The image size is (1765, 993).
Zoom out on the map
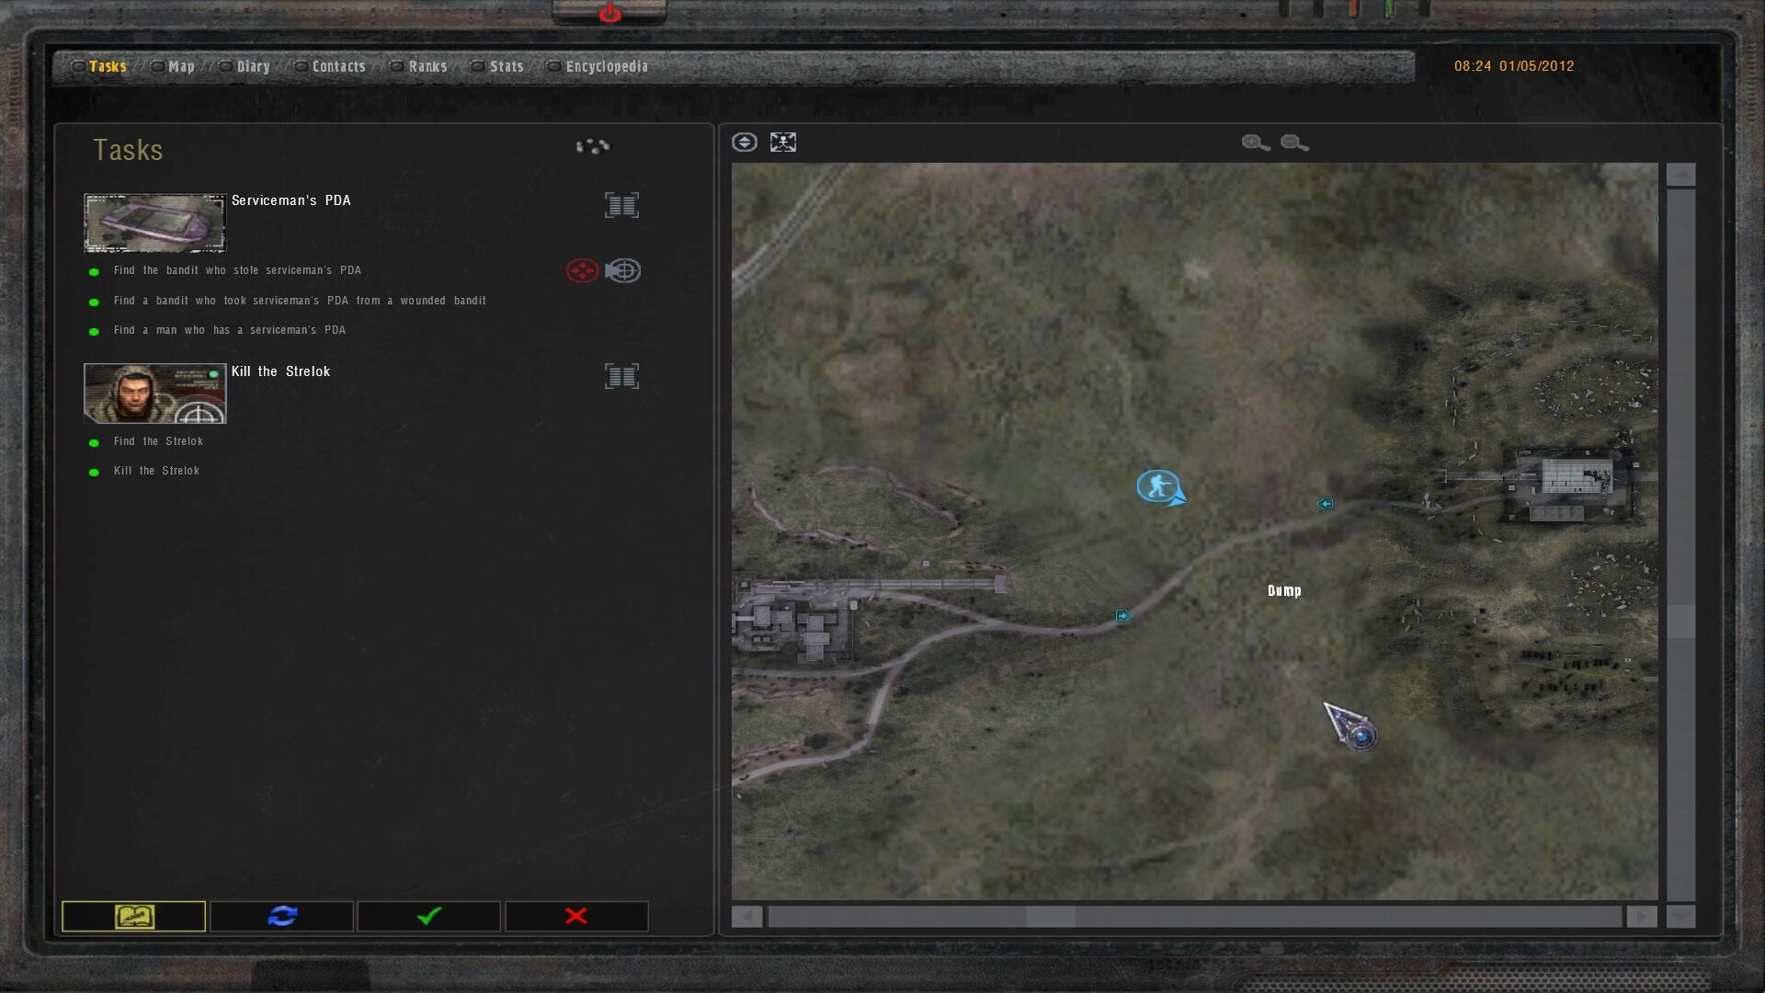coord(1294,143)
